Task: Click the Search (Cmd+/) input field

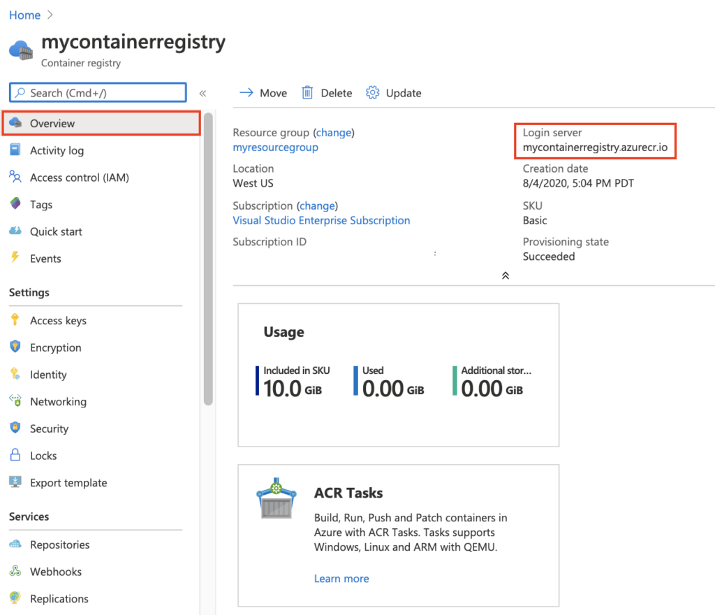Action: [98, 92]
